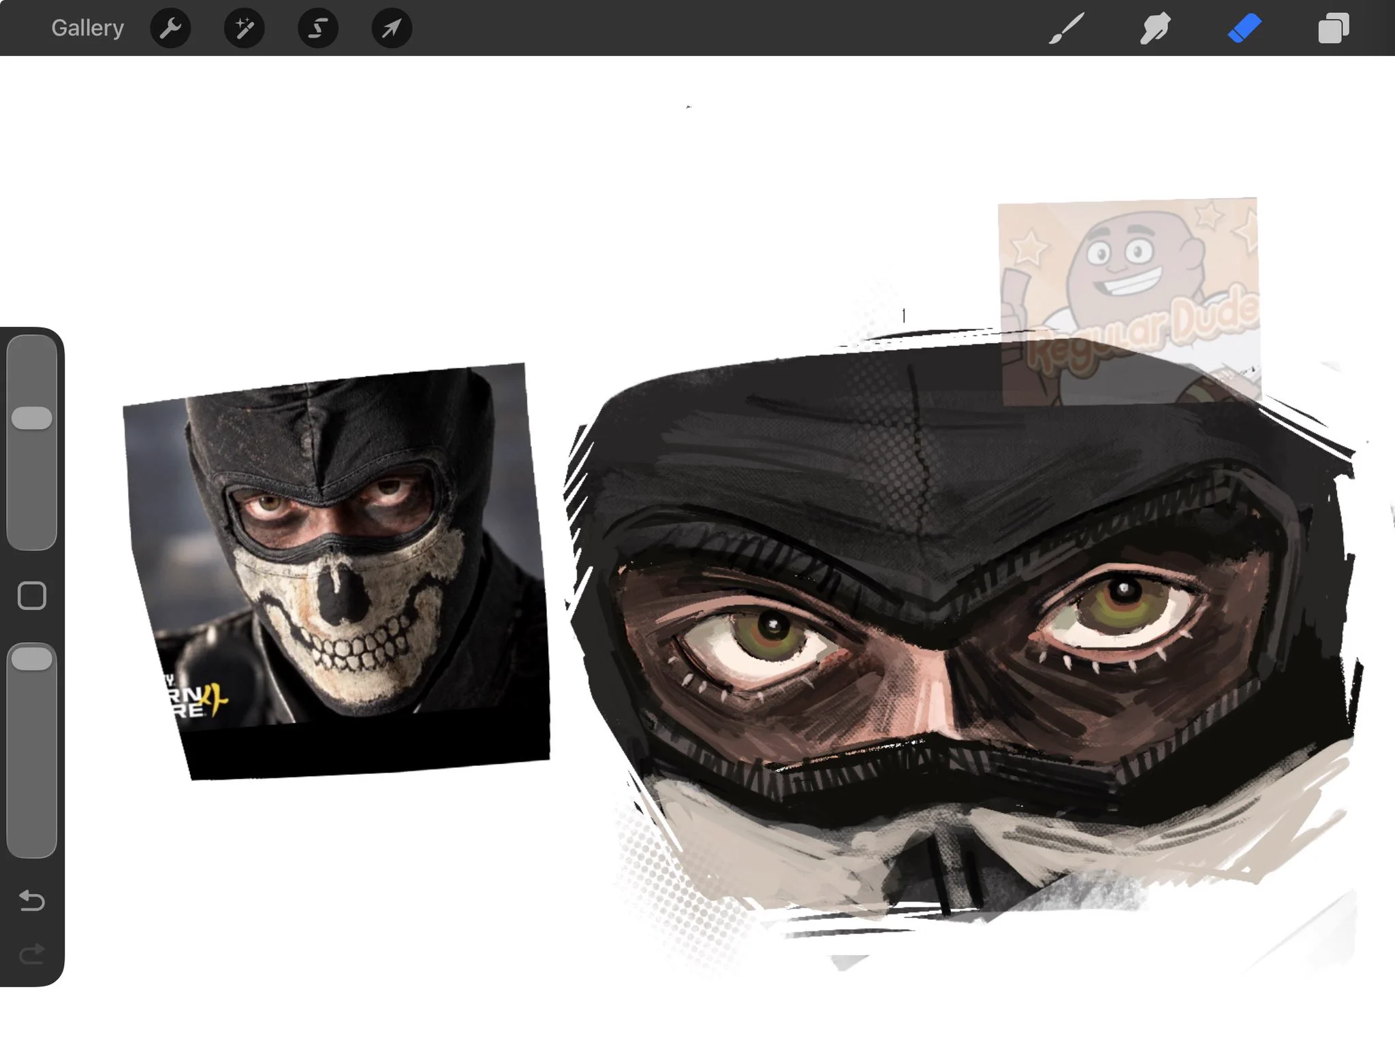Open the Actions wrench menu
Screen dimensions: 1395x1043
170,28
